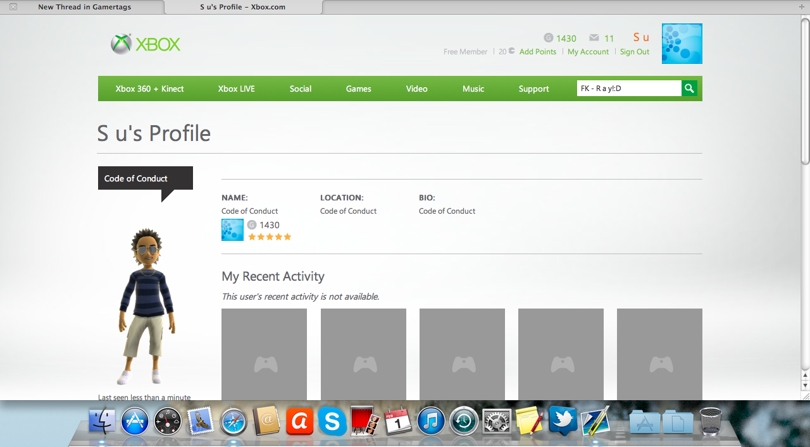Click the 'recent activity is not available' text
The image size is (810, 447).
pos(301,297)
